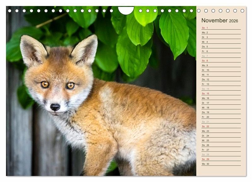Click the fox's black nose
The height and width of the screenshot is (182, 252).
pyautogui.click(x=55, y=107)
